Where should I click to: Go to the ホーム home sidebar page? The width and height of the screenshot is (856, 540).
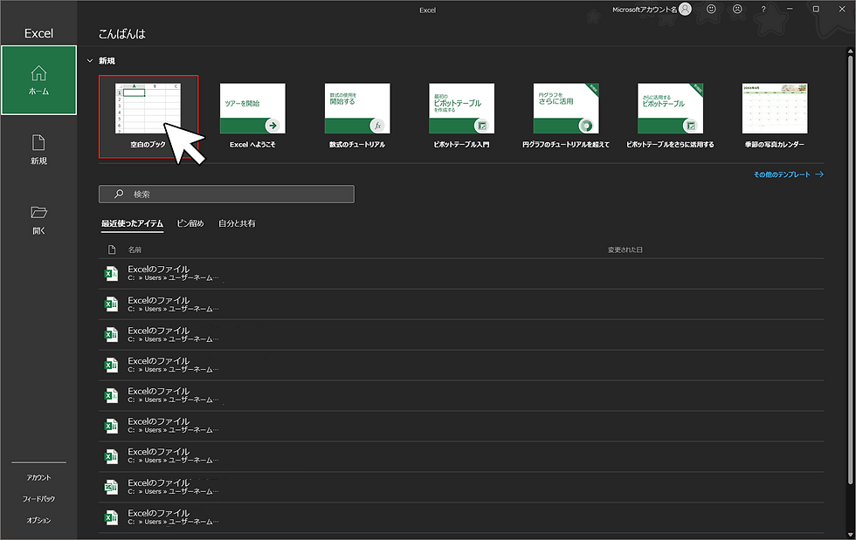point(38,80)
